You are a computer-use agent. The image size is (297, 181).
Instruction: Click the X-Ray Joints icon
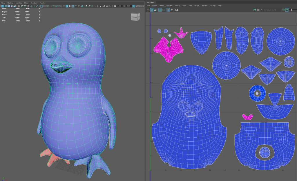(x=110, y=6)
